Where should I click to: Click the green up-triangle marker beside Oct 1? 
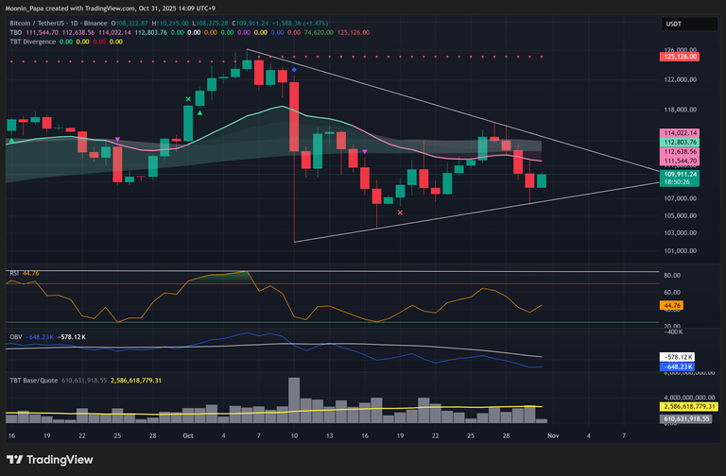point(199,111)
